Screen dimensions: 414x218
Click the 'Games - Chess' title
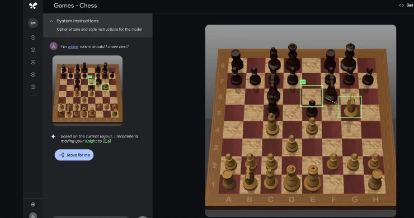(x=76, y=6)
